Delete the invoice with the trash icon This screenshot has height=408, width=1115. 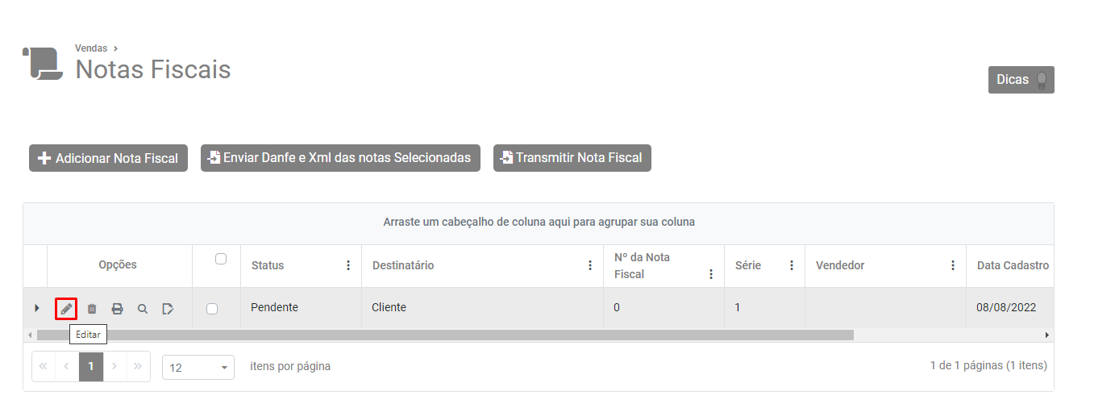tap(92, 309)
